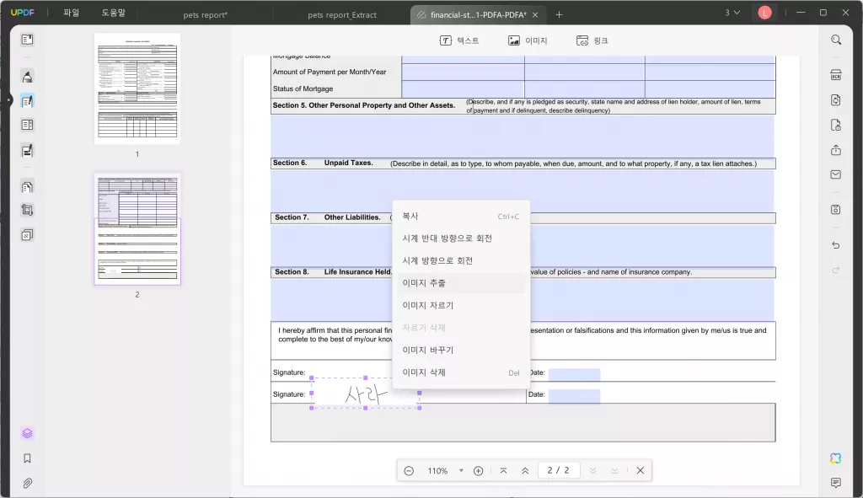The image size is (863, 498).
Task: Select the Comment highlighter tool
Action: 27,77
